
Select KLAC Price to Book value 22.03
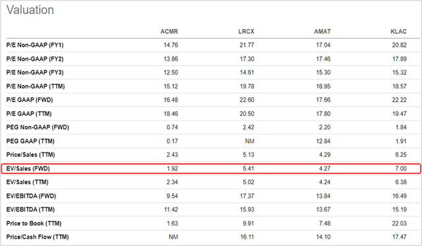click(x=399, y=224)
